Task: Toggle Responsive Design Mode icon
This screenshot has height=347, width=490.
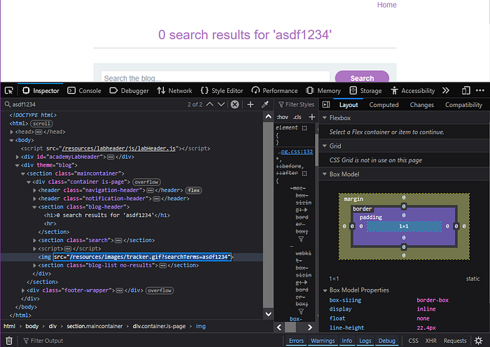Action: [465, 90]
